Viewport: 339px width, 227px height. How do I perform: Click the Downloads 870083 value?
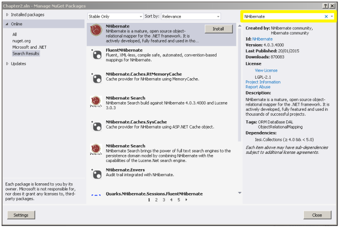click(x=276, y=57)
